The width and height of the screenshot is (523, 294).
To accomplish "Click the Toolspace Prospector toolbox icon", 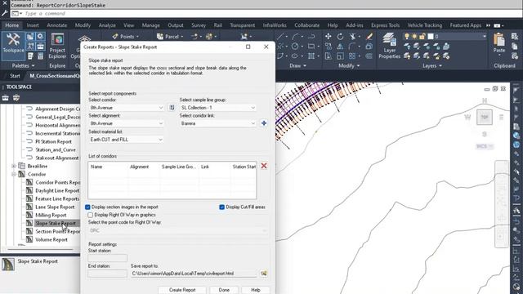I will (6, 98).
